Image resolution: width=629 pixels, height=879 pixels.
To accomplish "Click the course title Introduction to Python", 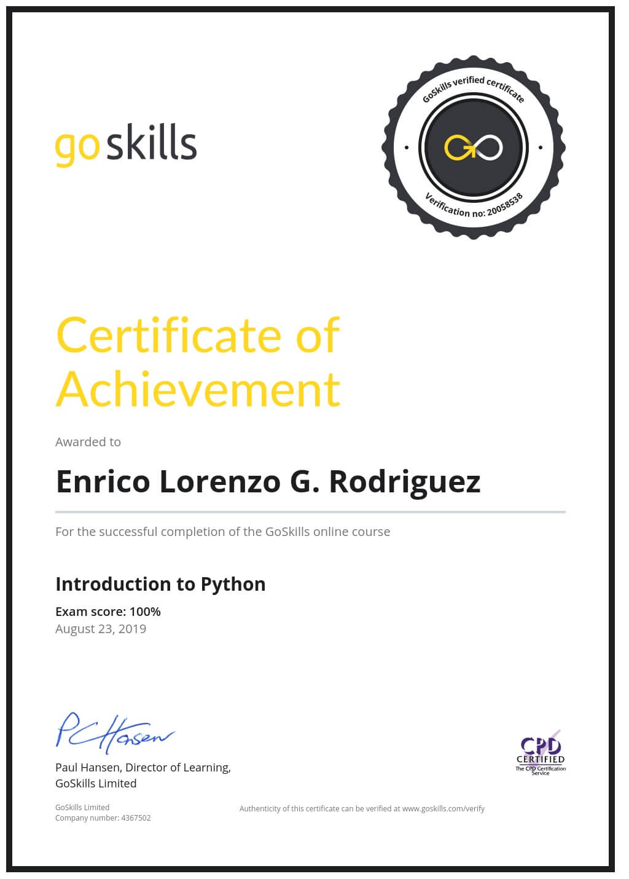I will coord(160,584).
